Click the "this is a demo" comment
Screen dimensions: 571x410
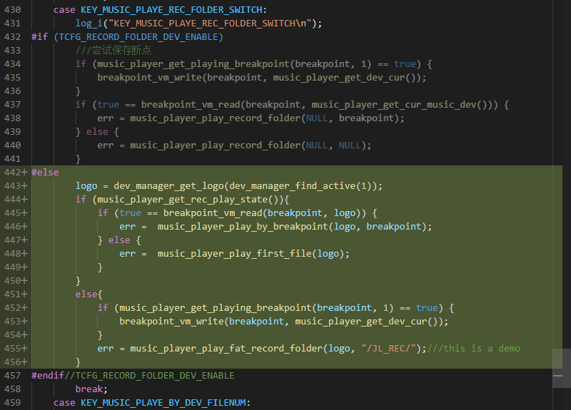[x=482, y=349]
